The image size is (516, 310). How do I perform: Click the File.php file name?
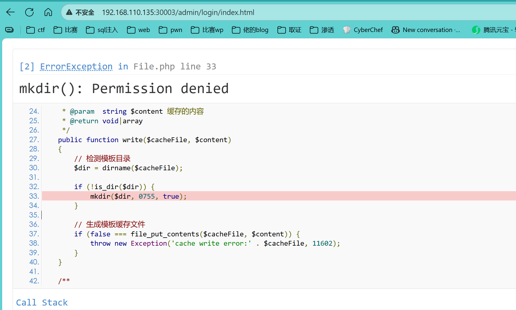coord(154,66)
